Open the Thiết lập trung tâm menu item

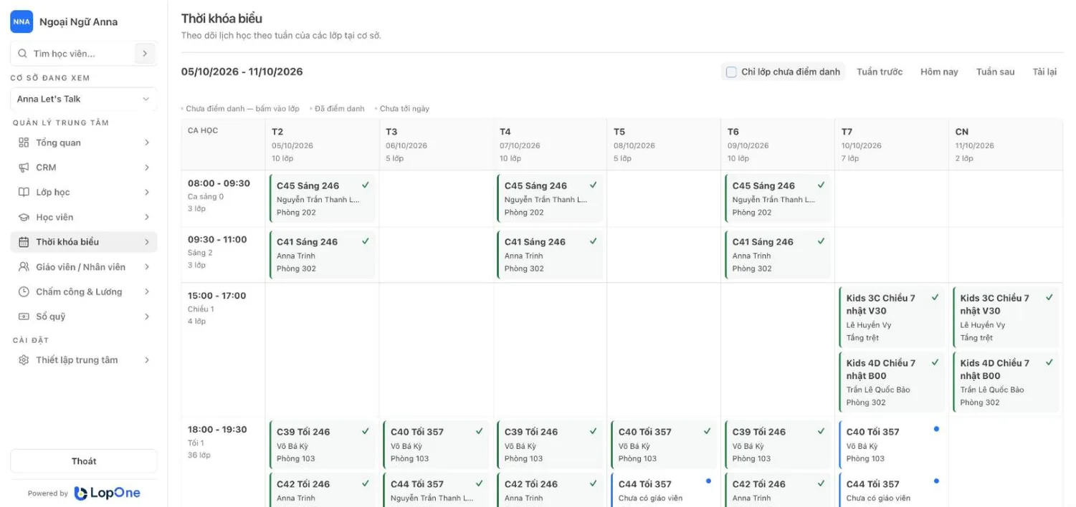[x=84, y=360]
